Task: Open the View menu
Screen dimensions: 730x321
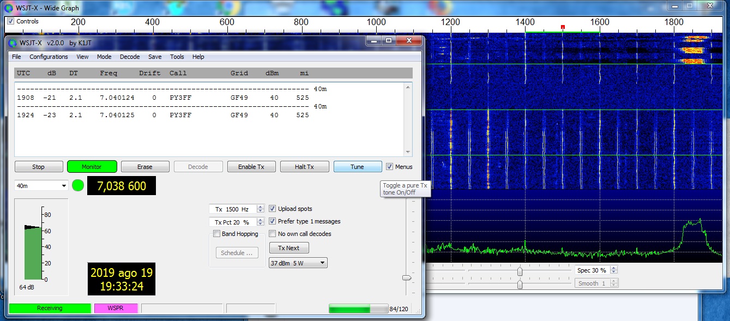Action: click(x=82, y=57)
